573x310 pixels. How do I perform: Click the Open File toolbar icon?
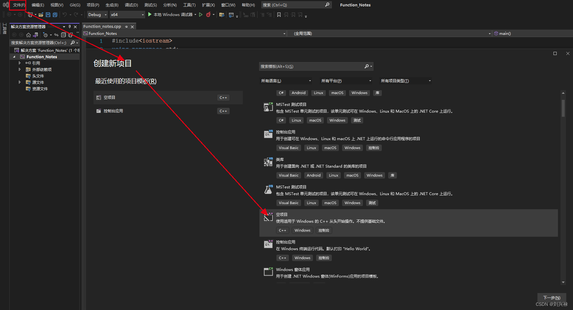click(41, 15)
